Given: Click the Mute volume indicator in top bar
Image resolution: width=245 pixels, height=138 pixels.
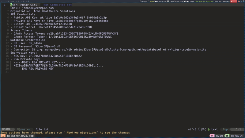Looking at the screenshot, I should (x=152, y=2).
